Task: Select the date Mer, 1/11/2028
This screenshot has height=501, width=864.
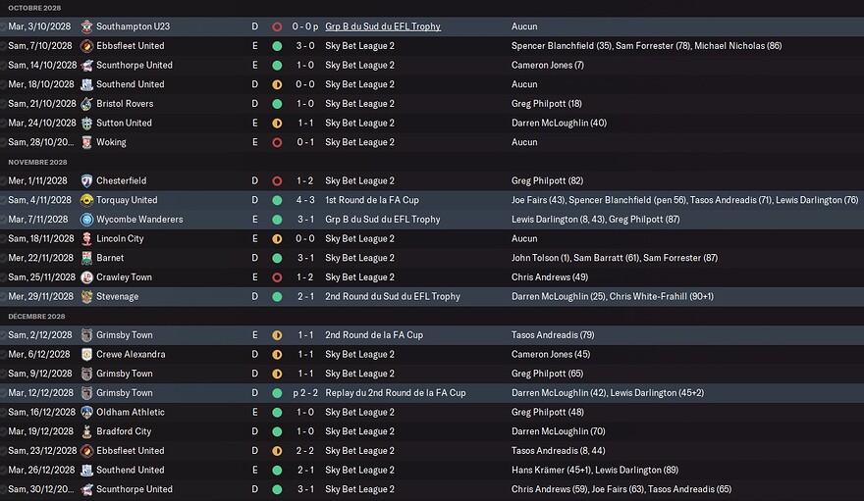Action: point(39,180)
